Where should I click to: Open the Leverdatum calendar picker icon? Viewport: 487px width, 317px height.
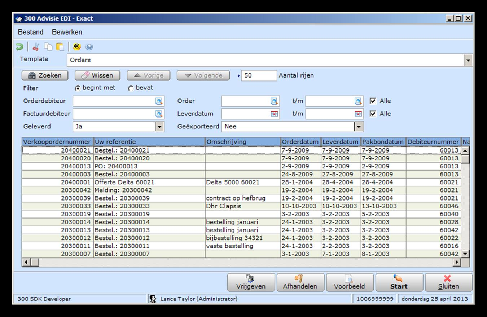274,114
